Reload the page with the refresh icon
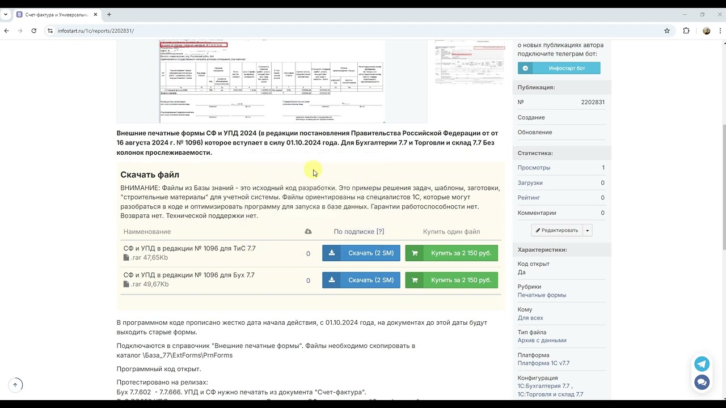This screenshot has width=726, height=408. pyautogui.click(x=34, y=31)
